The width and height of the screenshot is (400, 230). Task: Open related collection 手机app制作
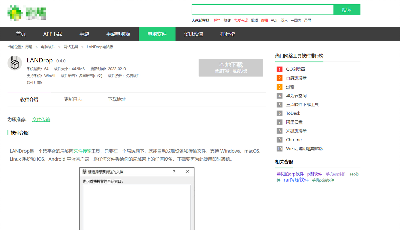click(x=336, y=174)
